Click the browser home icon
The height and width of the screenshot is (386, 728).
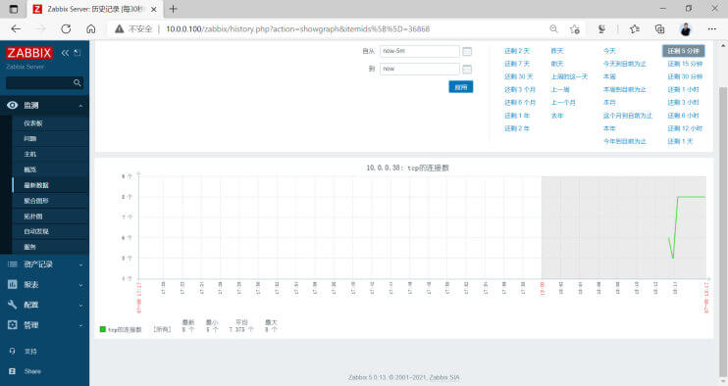91,28
